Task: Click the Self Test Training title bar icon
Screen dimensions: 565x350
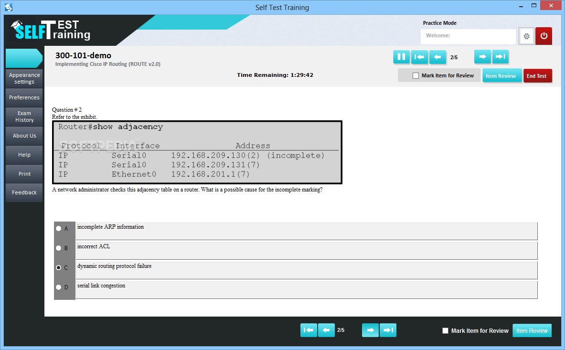Action: [x=8, y=7]
